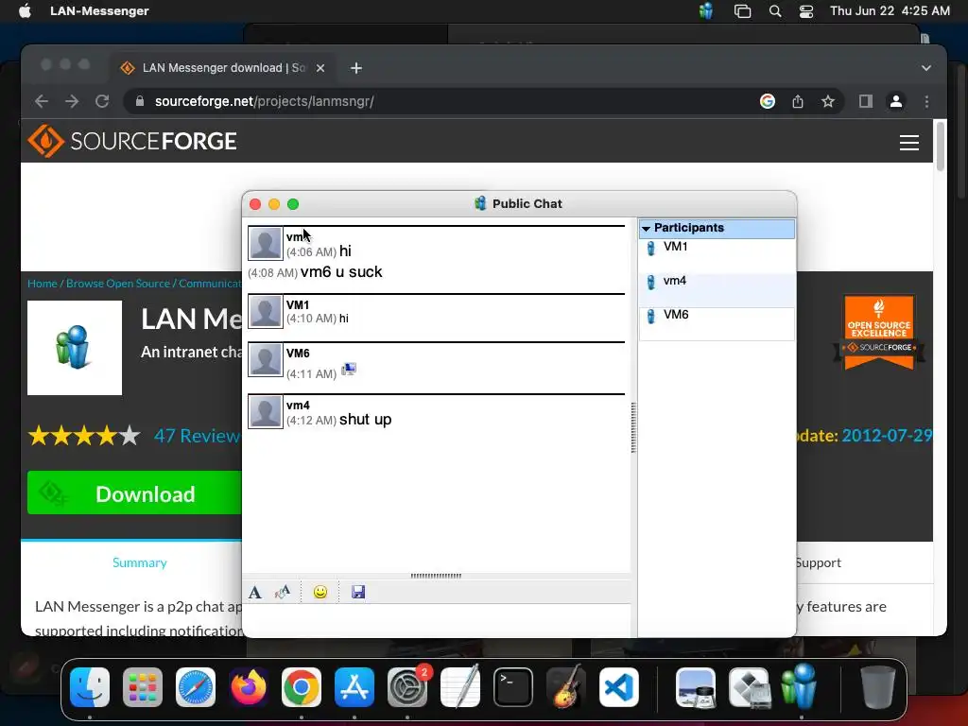Reload the SourceForge page

tap(102, 101)
